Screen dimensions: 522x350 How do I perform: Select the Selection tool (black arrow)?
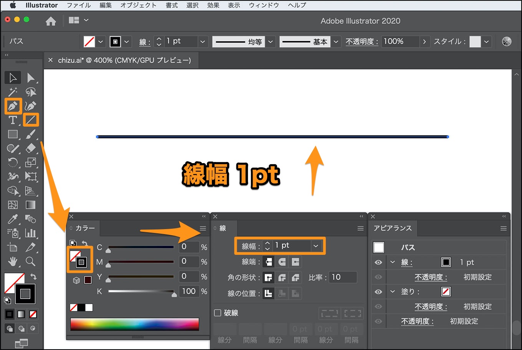pyautogui.click(x=13, y=78)
